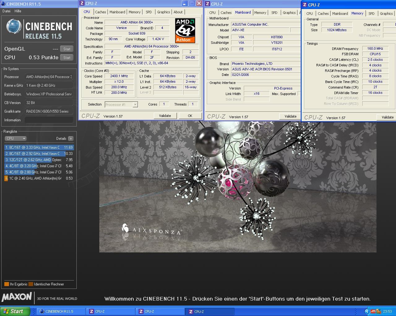The width and height of the screenshot is (396, 316).
Task: Select Caches tab in second CPU-Z window
Action: pyautogui.click(x=226, y=13)
